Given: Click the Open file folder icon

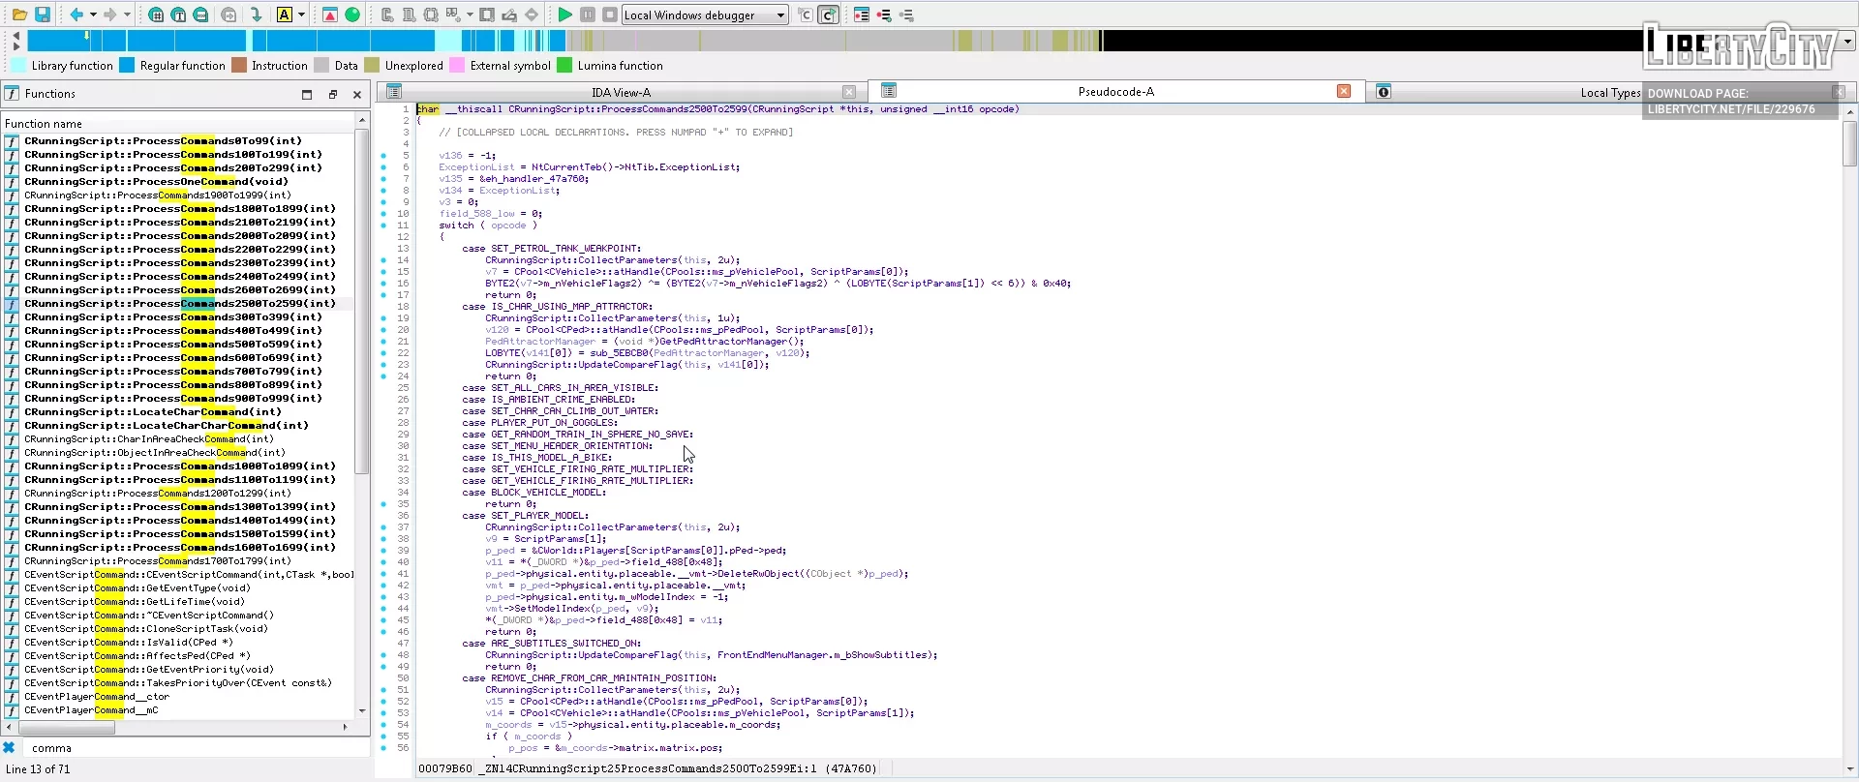Looking at the screenshot, I should (19, 15).
